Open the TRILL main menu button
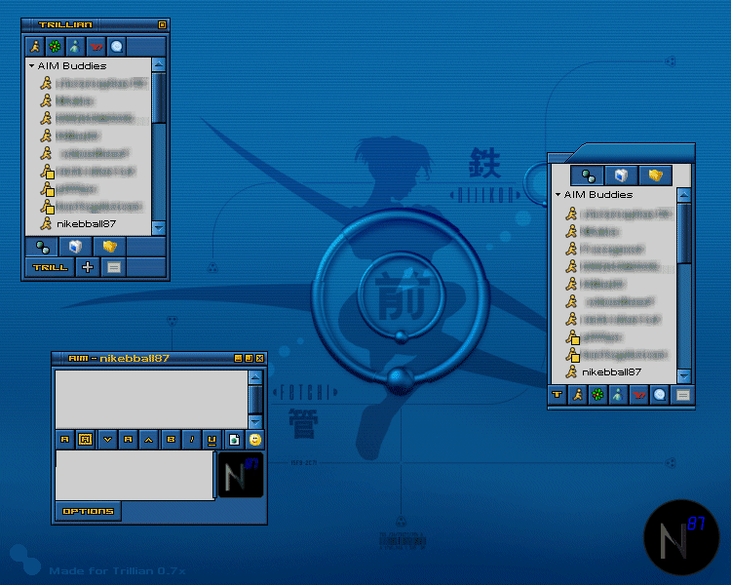This screenshot has width=731, height=585. click(51, 267)
